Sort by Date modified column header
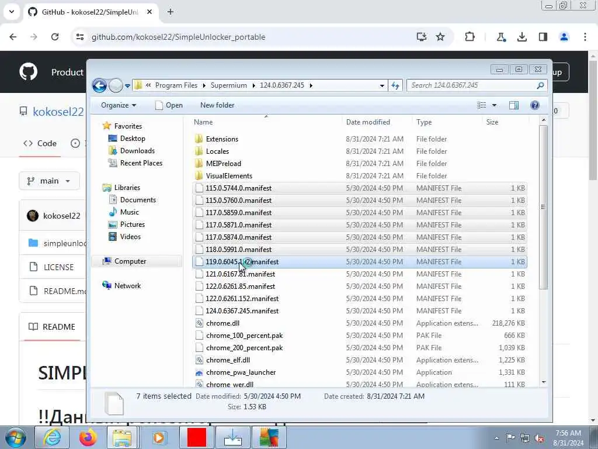Viewport: 598px width, 449px height. pos(377,122)
